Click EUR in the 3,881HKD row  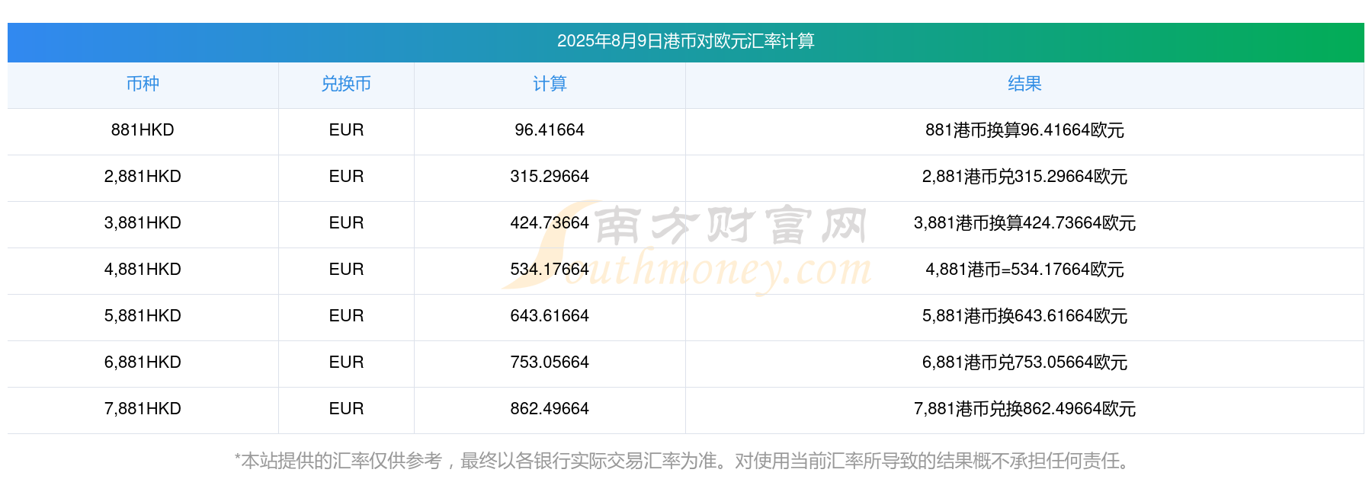pyautogui.click(x=346, y=223)
